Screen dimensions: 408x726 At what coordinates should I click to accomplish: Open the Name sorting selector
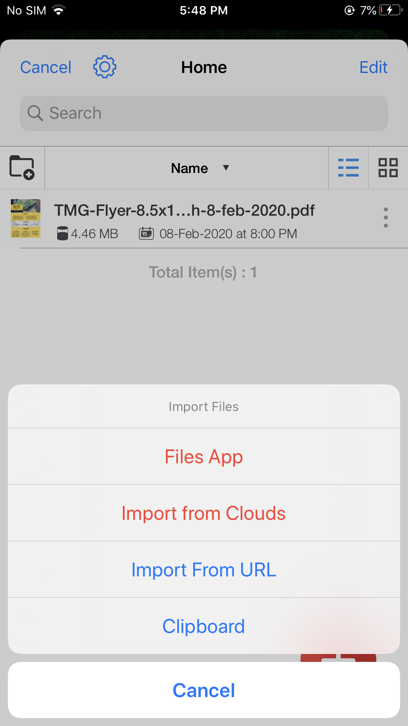point(190,168)
